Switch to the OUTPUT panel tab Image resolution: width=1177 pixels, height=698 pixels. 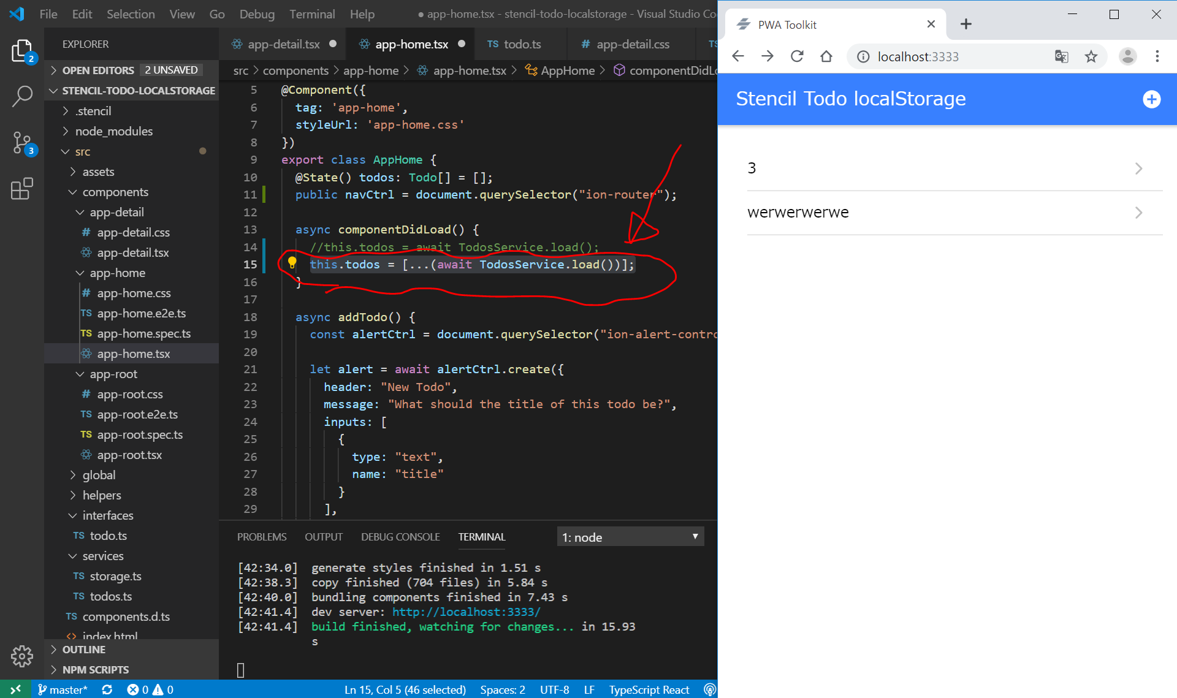pyautogui.click(x=324, y=537)
